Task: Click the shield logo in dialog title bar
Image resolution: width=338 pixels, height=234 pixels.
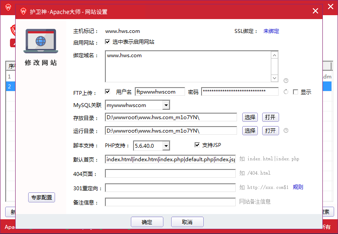Action: [x=23, y=11]
